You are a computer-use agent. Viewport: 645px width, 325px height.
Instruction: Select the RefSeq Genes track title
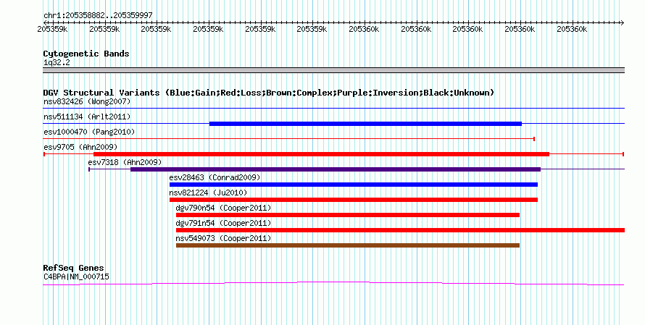click(74, 268)
